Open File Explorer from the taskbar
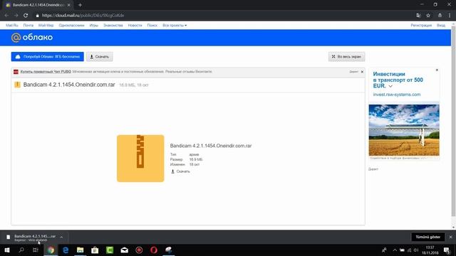456x256 pixels. 81,250
